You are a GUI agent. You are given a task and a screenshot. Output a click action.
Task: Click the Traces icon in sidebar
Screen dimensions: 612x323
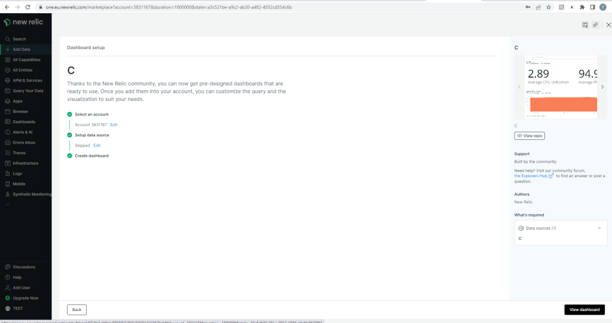7,153
